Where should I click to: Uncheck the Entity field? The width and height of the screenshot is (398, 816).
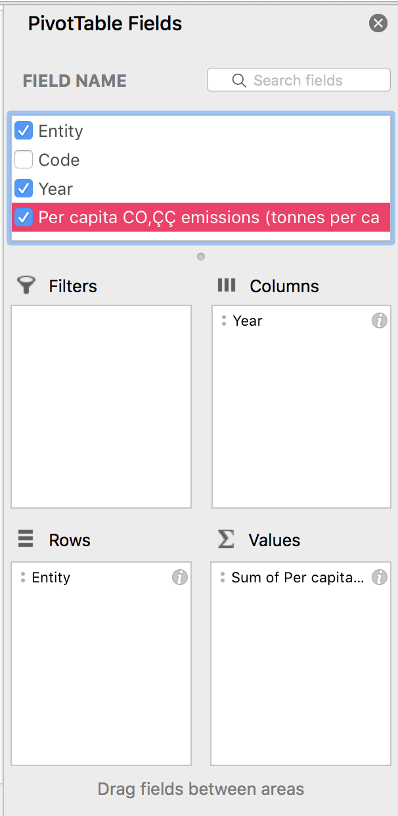(x=24, y=131)
